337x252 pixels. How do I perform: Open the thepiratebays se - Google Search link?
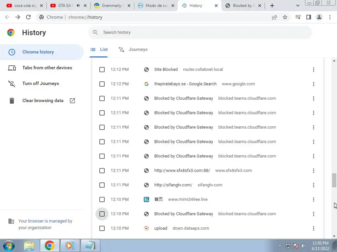click(185, 84)
